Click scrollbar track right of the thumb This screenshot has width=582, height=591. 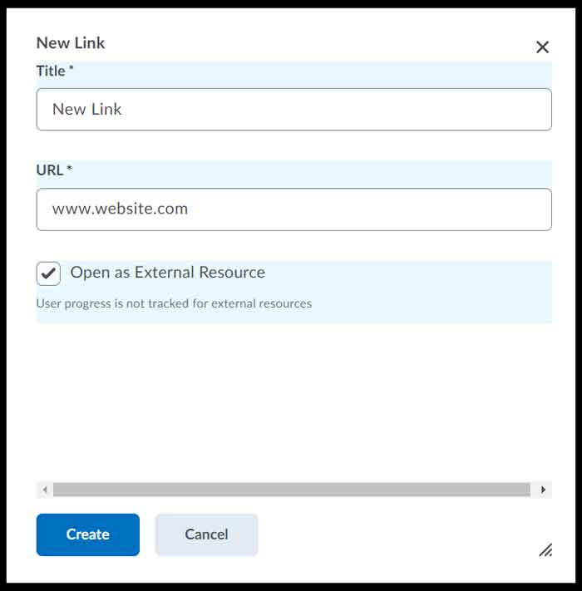pyautogui.click(x=533, y=490)
